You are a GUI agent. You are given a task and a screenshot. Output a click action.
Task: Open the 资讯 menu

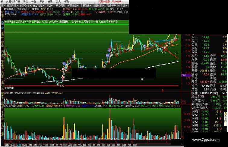50,2
